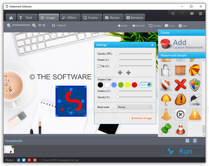
Task: Click Add Custom Watermark button
Action: click(x=182, y=44)
